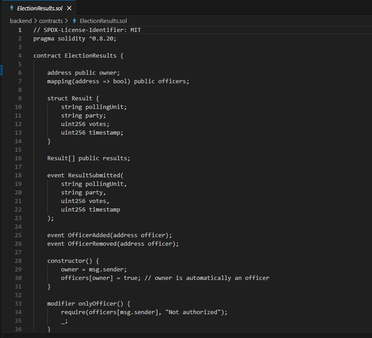Screen dimensions: 372x338
Task: Select the ElectionResults.sol editor tab
Action: 39,8
